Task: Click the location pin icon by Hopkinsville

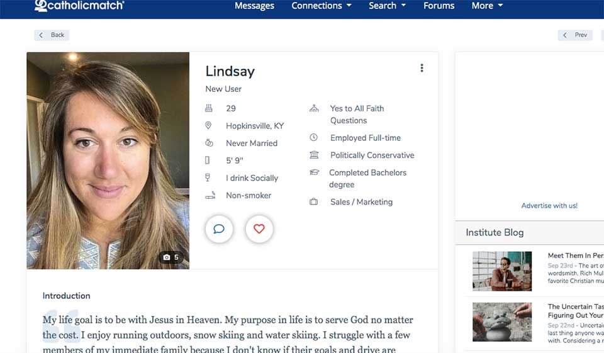Action: point(209,126)
